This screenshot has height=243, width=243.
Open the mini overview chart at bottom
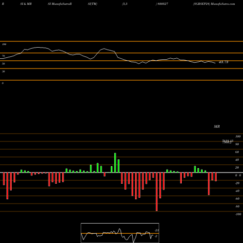120,233
